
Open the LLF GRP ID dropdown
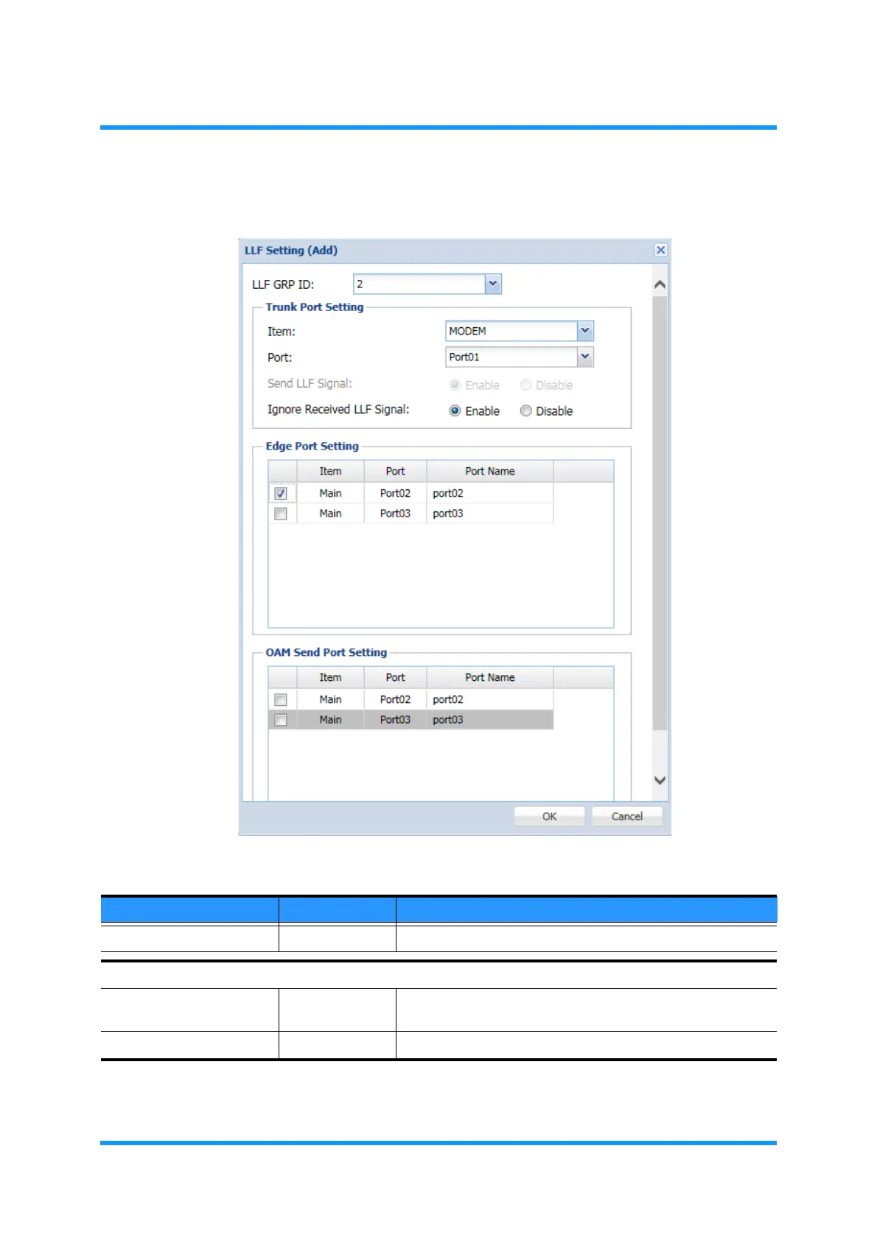click(x=493, y=284)
